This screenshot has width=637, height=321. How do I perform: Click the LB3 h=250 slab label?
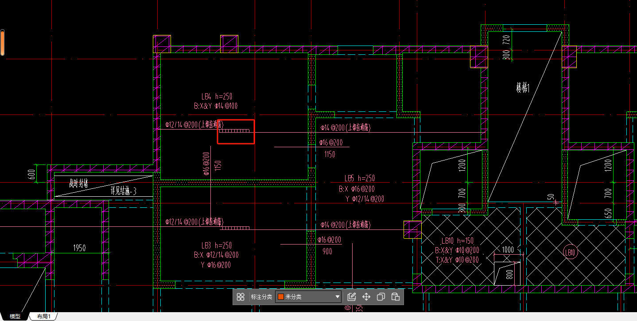[x=217, y=245]
